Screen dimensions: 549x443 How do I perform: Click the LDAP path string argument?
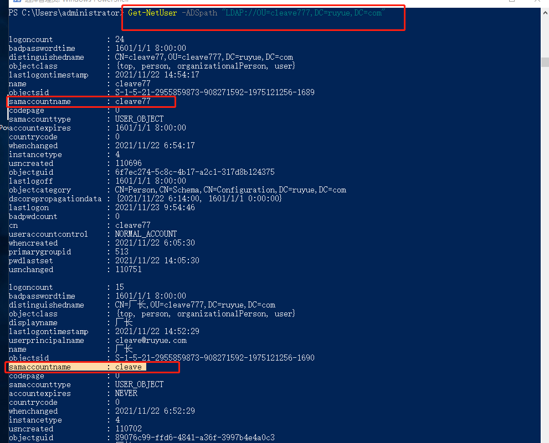[303, 13]
